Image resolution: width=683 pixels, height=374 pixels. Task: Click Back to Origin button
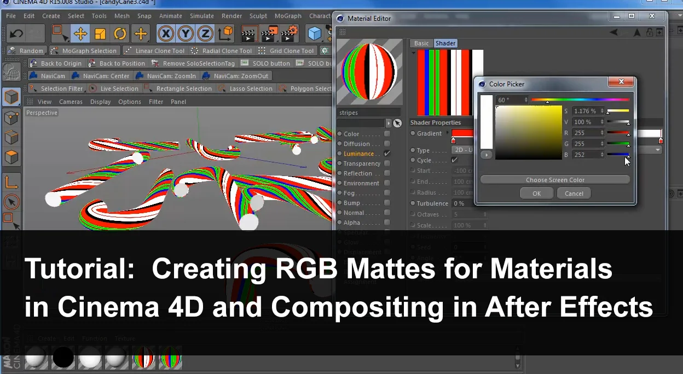point(55,63)
